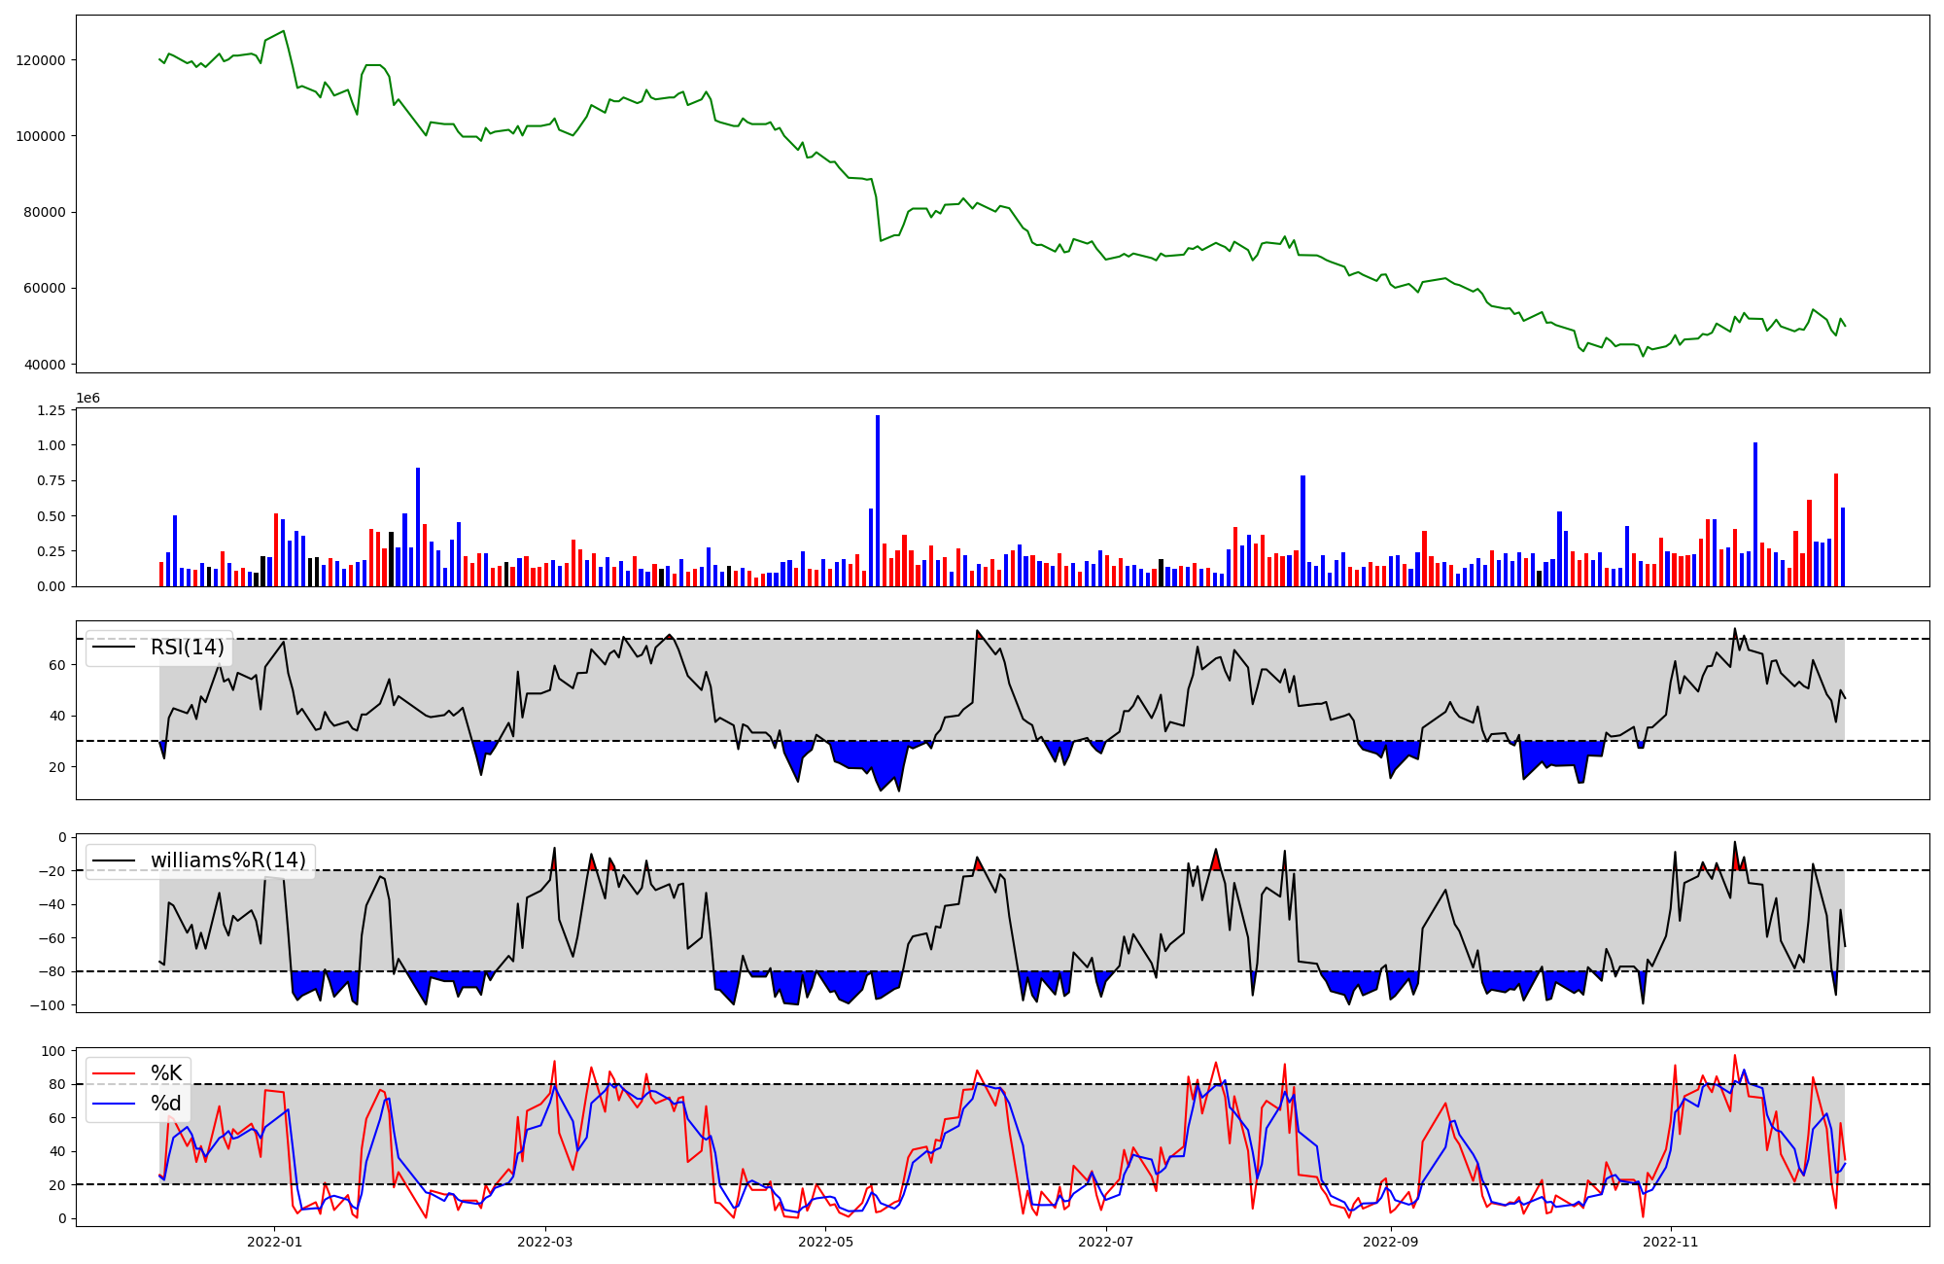The width and height of the screenshot is (1944, 1264).
Task: Click the RSI(14) legend label
Action: pos(187,648)
